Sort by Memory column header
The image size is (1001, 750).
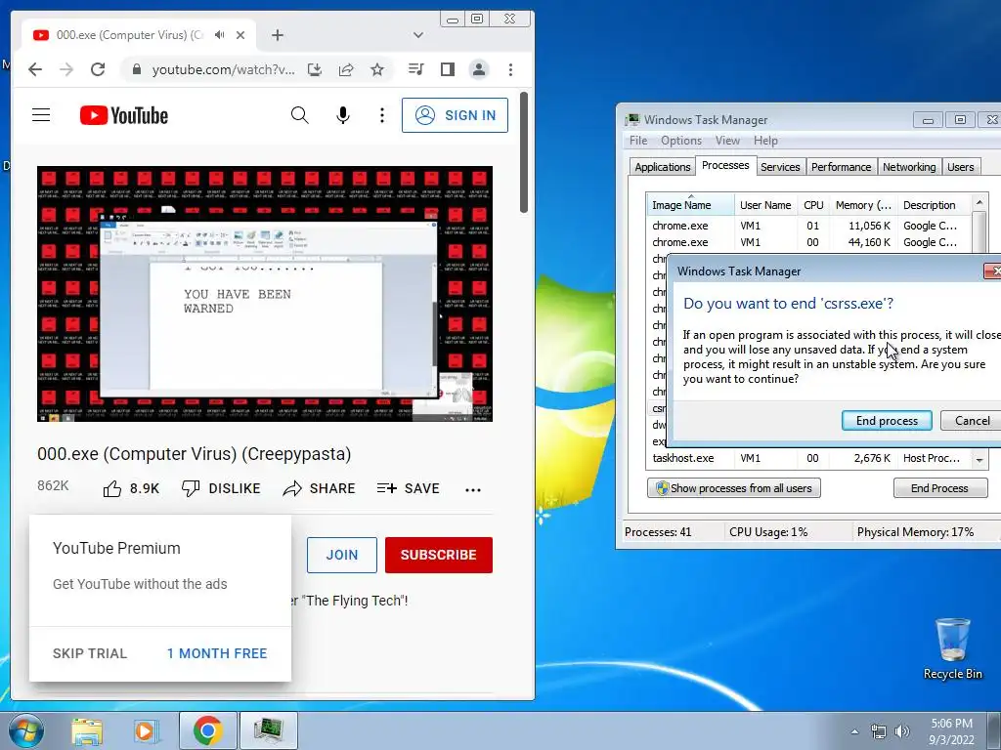coord(863,205)
